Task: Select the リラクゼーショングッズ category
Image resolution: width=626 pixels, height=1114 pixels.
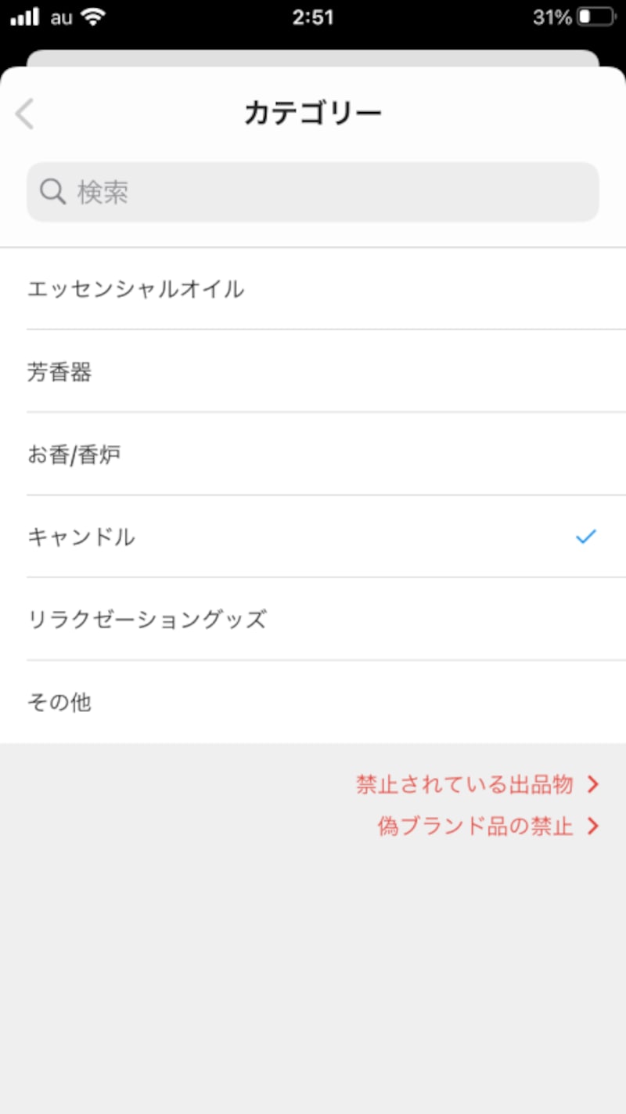Action: (147, 619)
